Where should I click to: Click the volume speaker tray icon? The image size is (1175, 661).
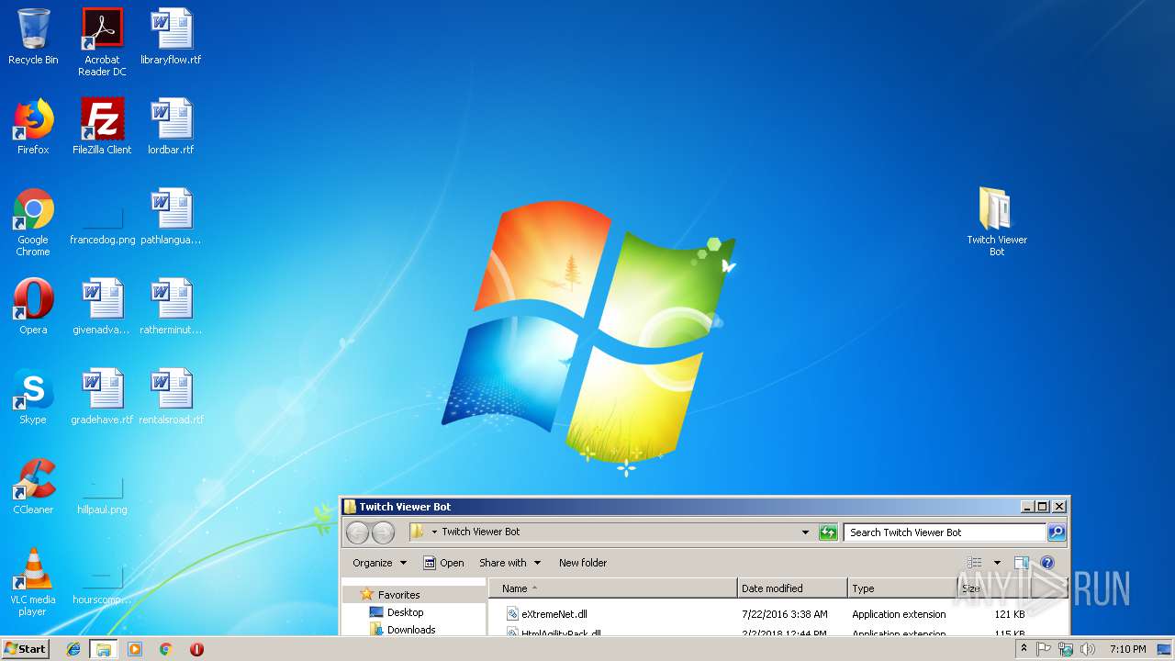tap(1088, 649)
